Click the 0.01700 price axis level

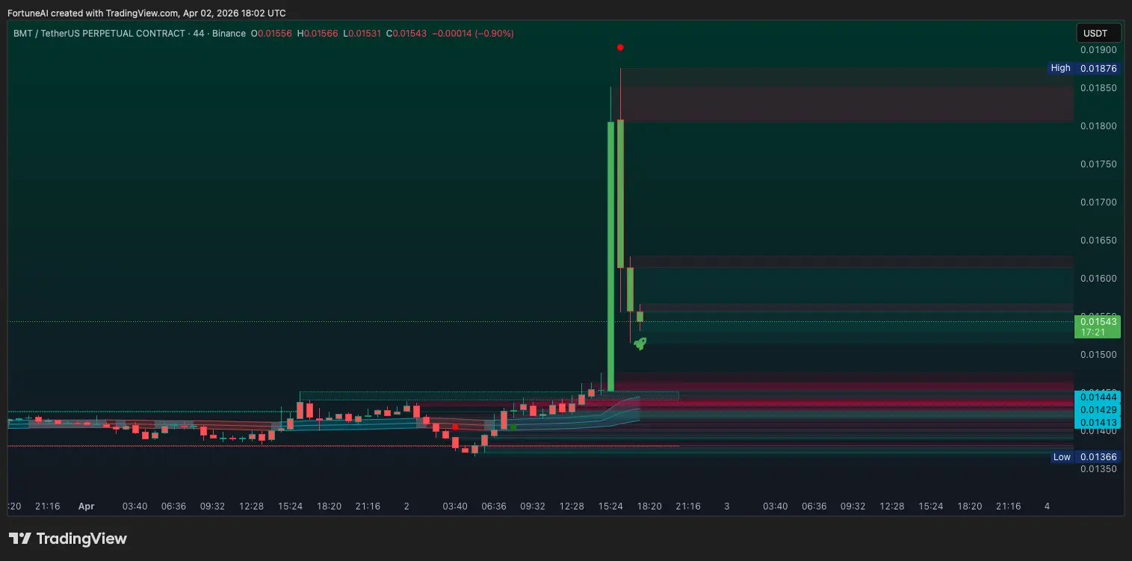[1098, 202]
